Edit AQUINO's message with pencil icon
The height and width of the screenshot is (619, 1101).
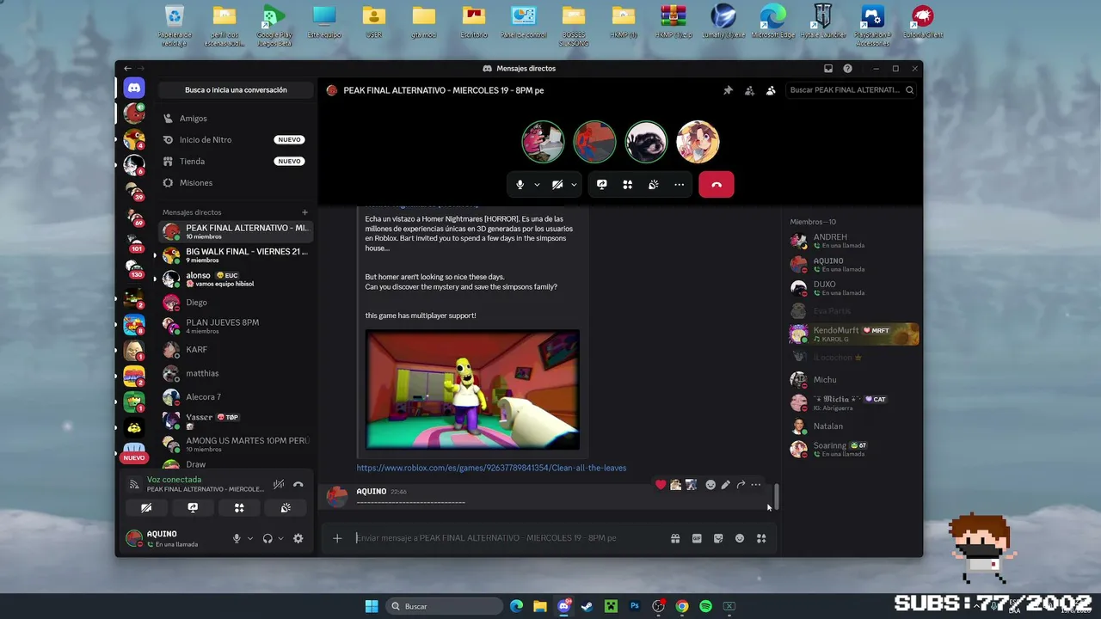[726, 485]
